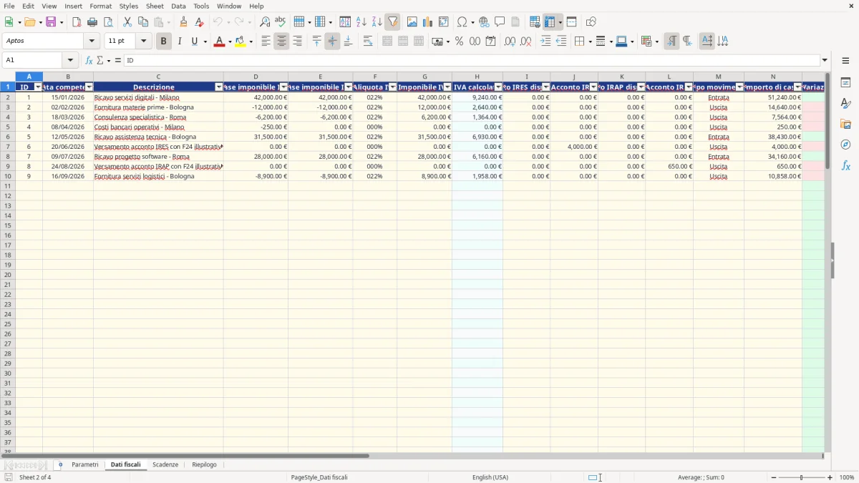Expand font color dropdown arrow
The image size is (859, 483).
click(230, 42)
